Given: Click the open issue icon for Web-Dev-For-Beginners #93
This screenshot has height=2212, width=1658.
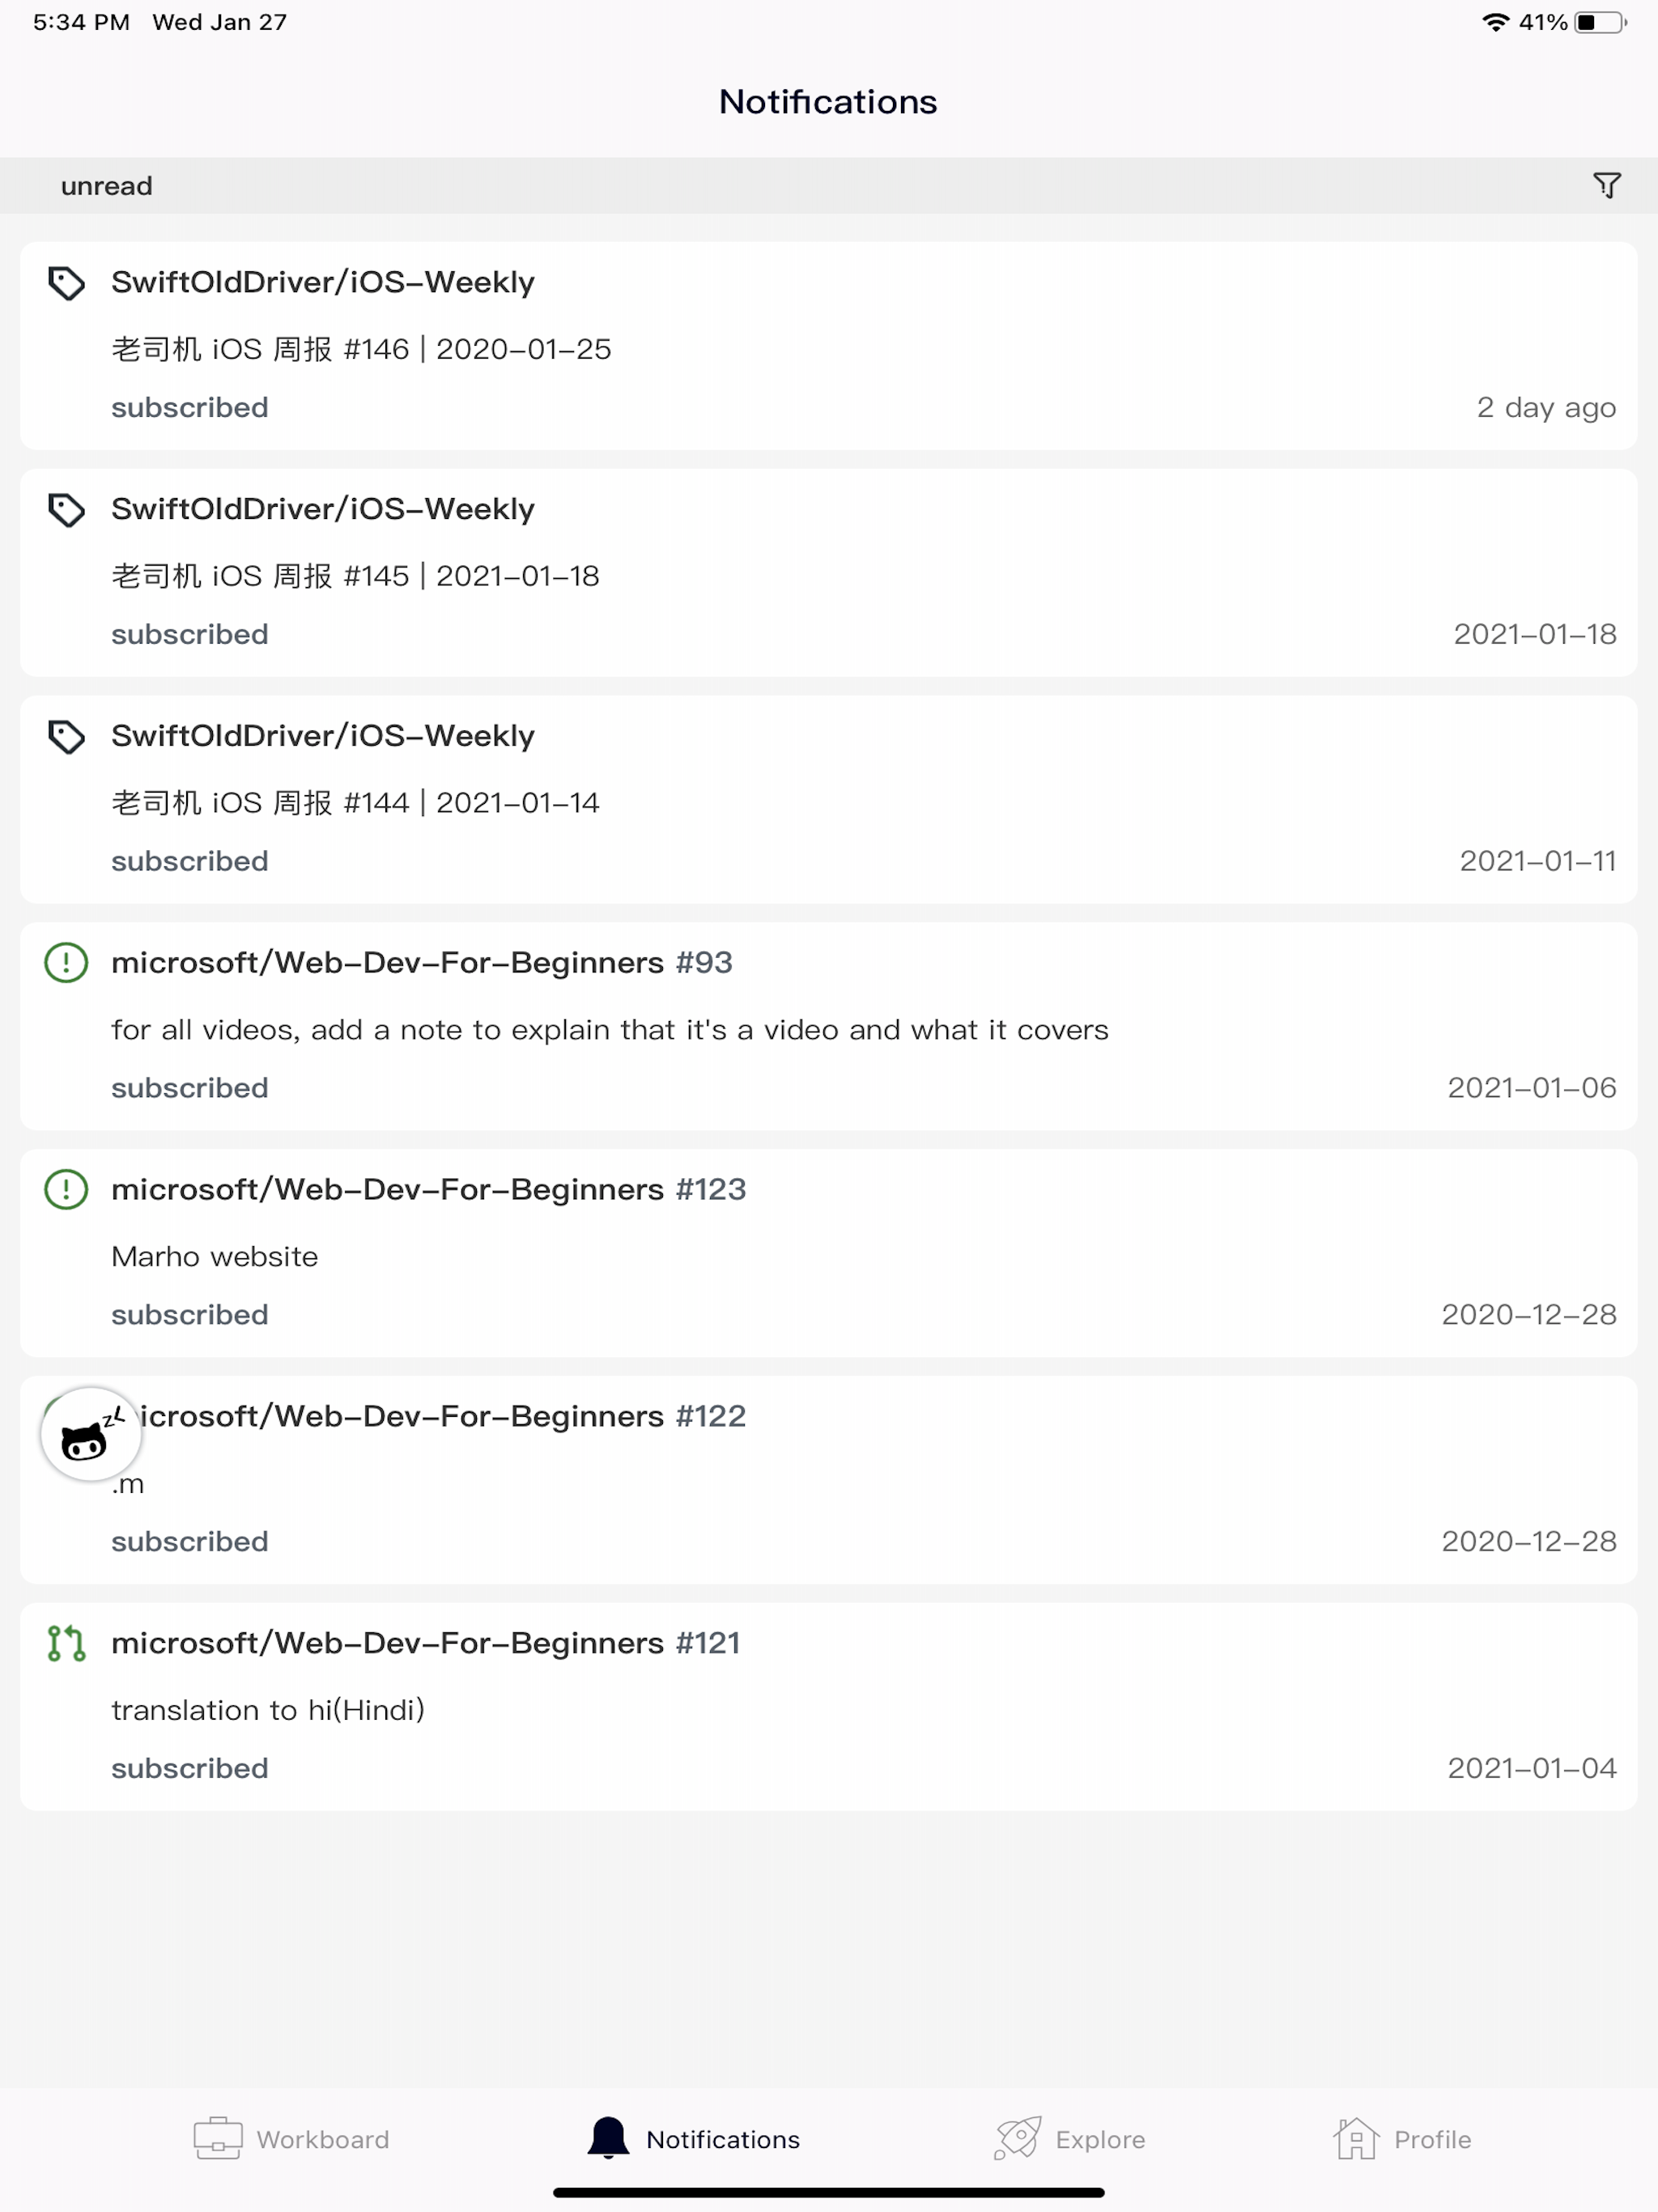Looking at the screenshot, I should click(x=67, y=963).
